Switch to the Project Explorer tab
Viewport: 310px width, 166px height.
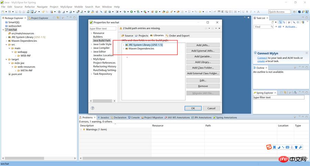[x=38, y=18]
